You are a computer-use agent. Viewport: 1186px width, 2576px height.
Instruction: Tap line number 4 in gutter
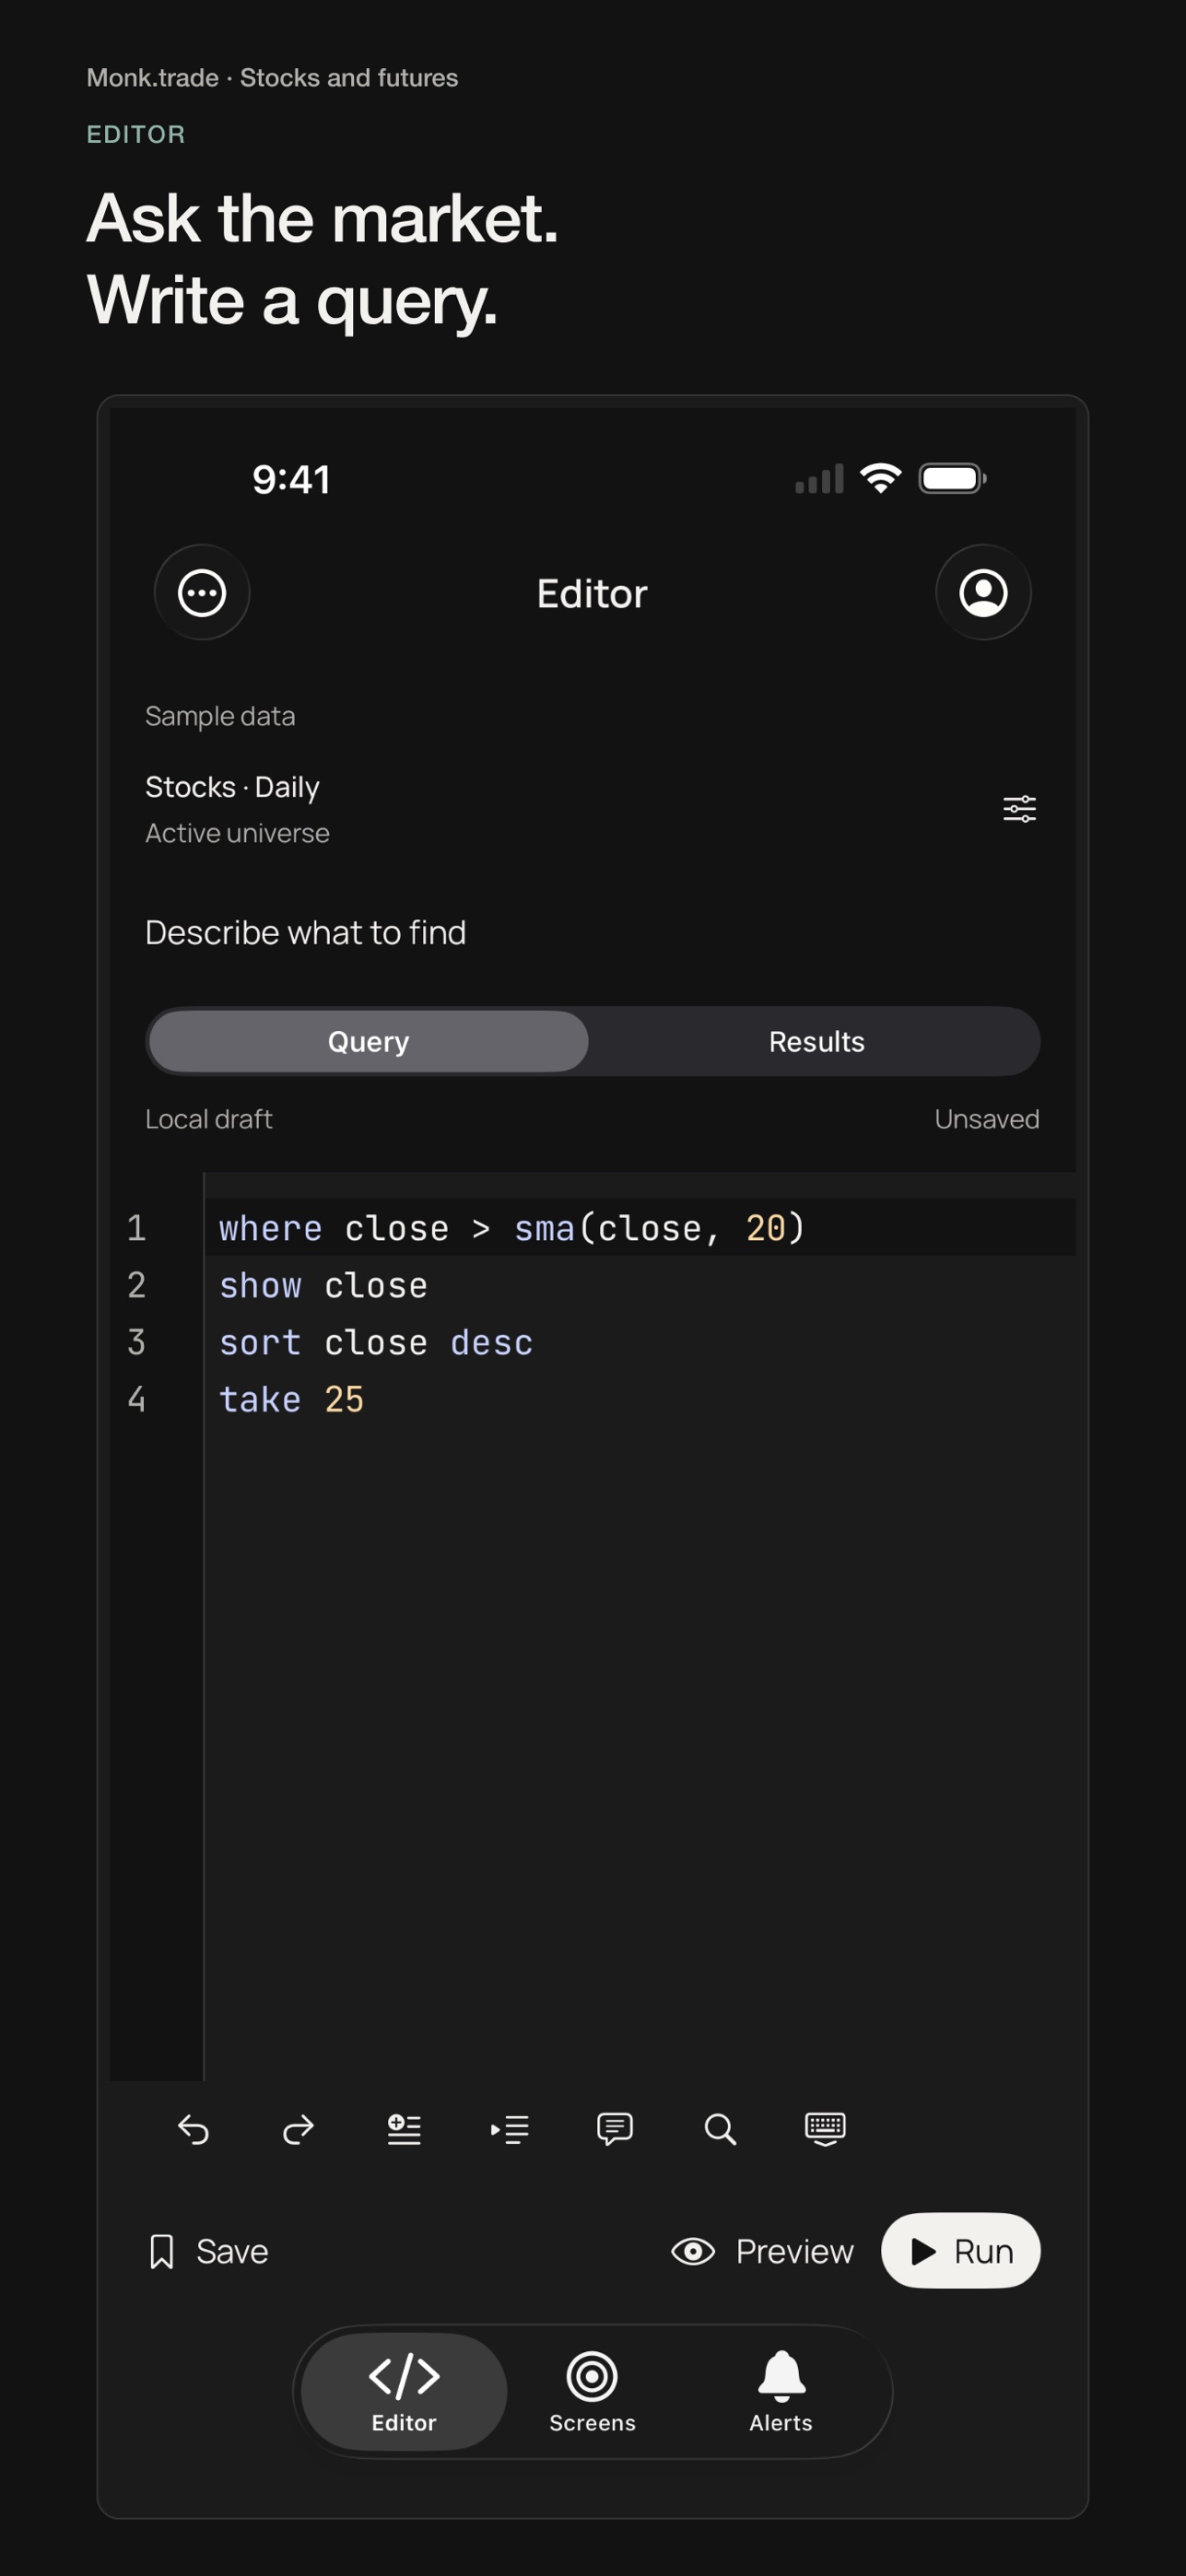(137, 1399)
